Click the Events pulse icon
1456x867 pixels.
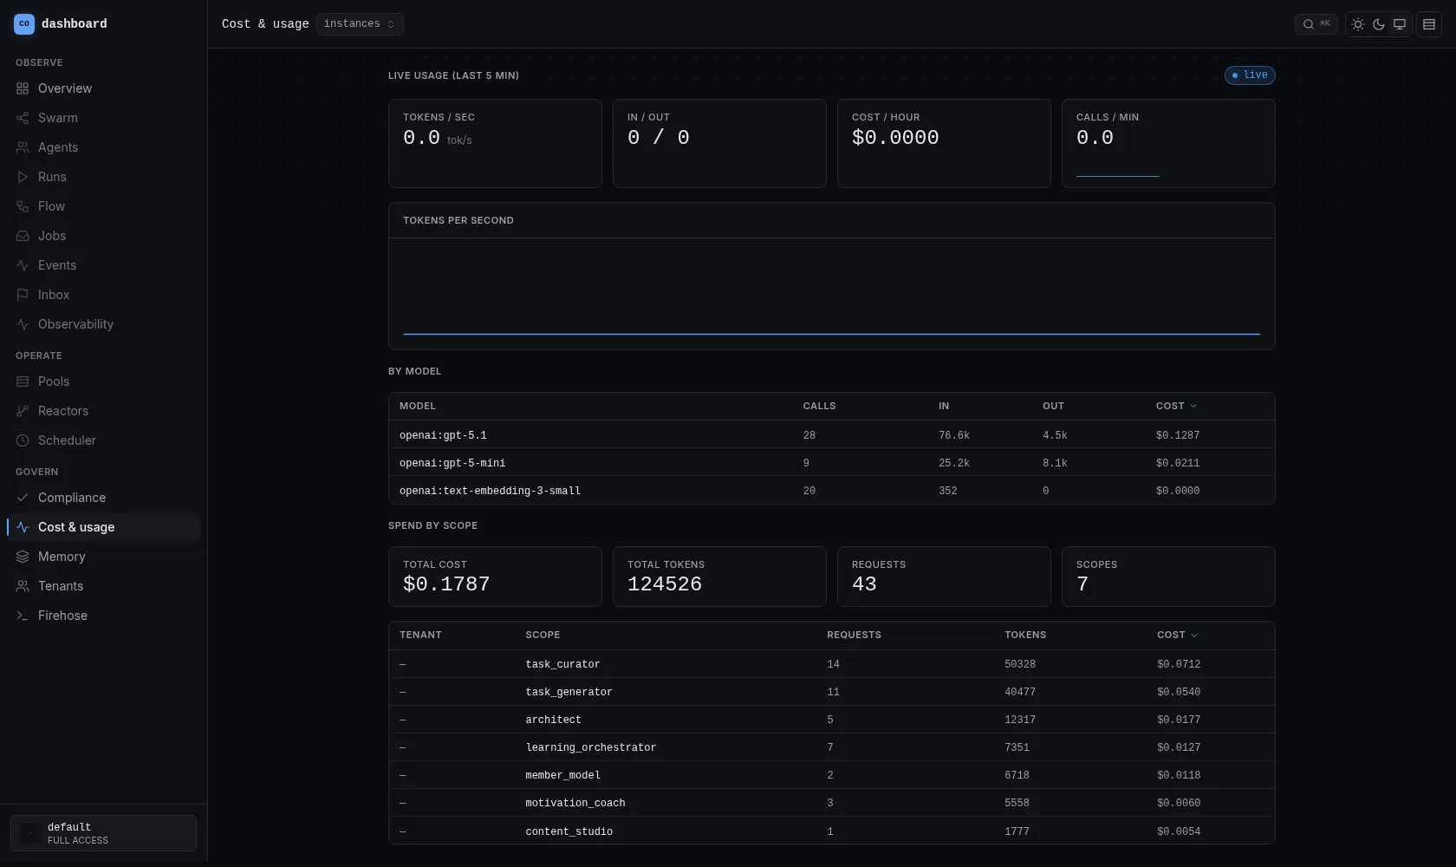click(23, 265)
